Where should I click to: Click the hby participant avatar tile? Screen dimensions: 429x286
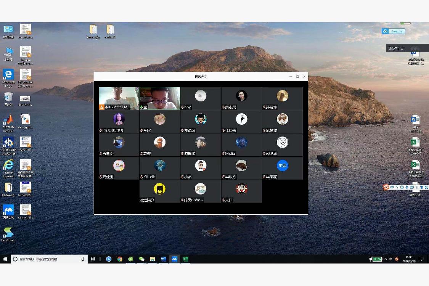201,96
